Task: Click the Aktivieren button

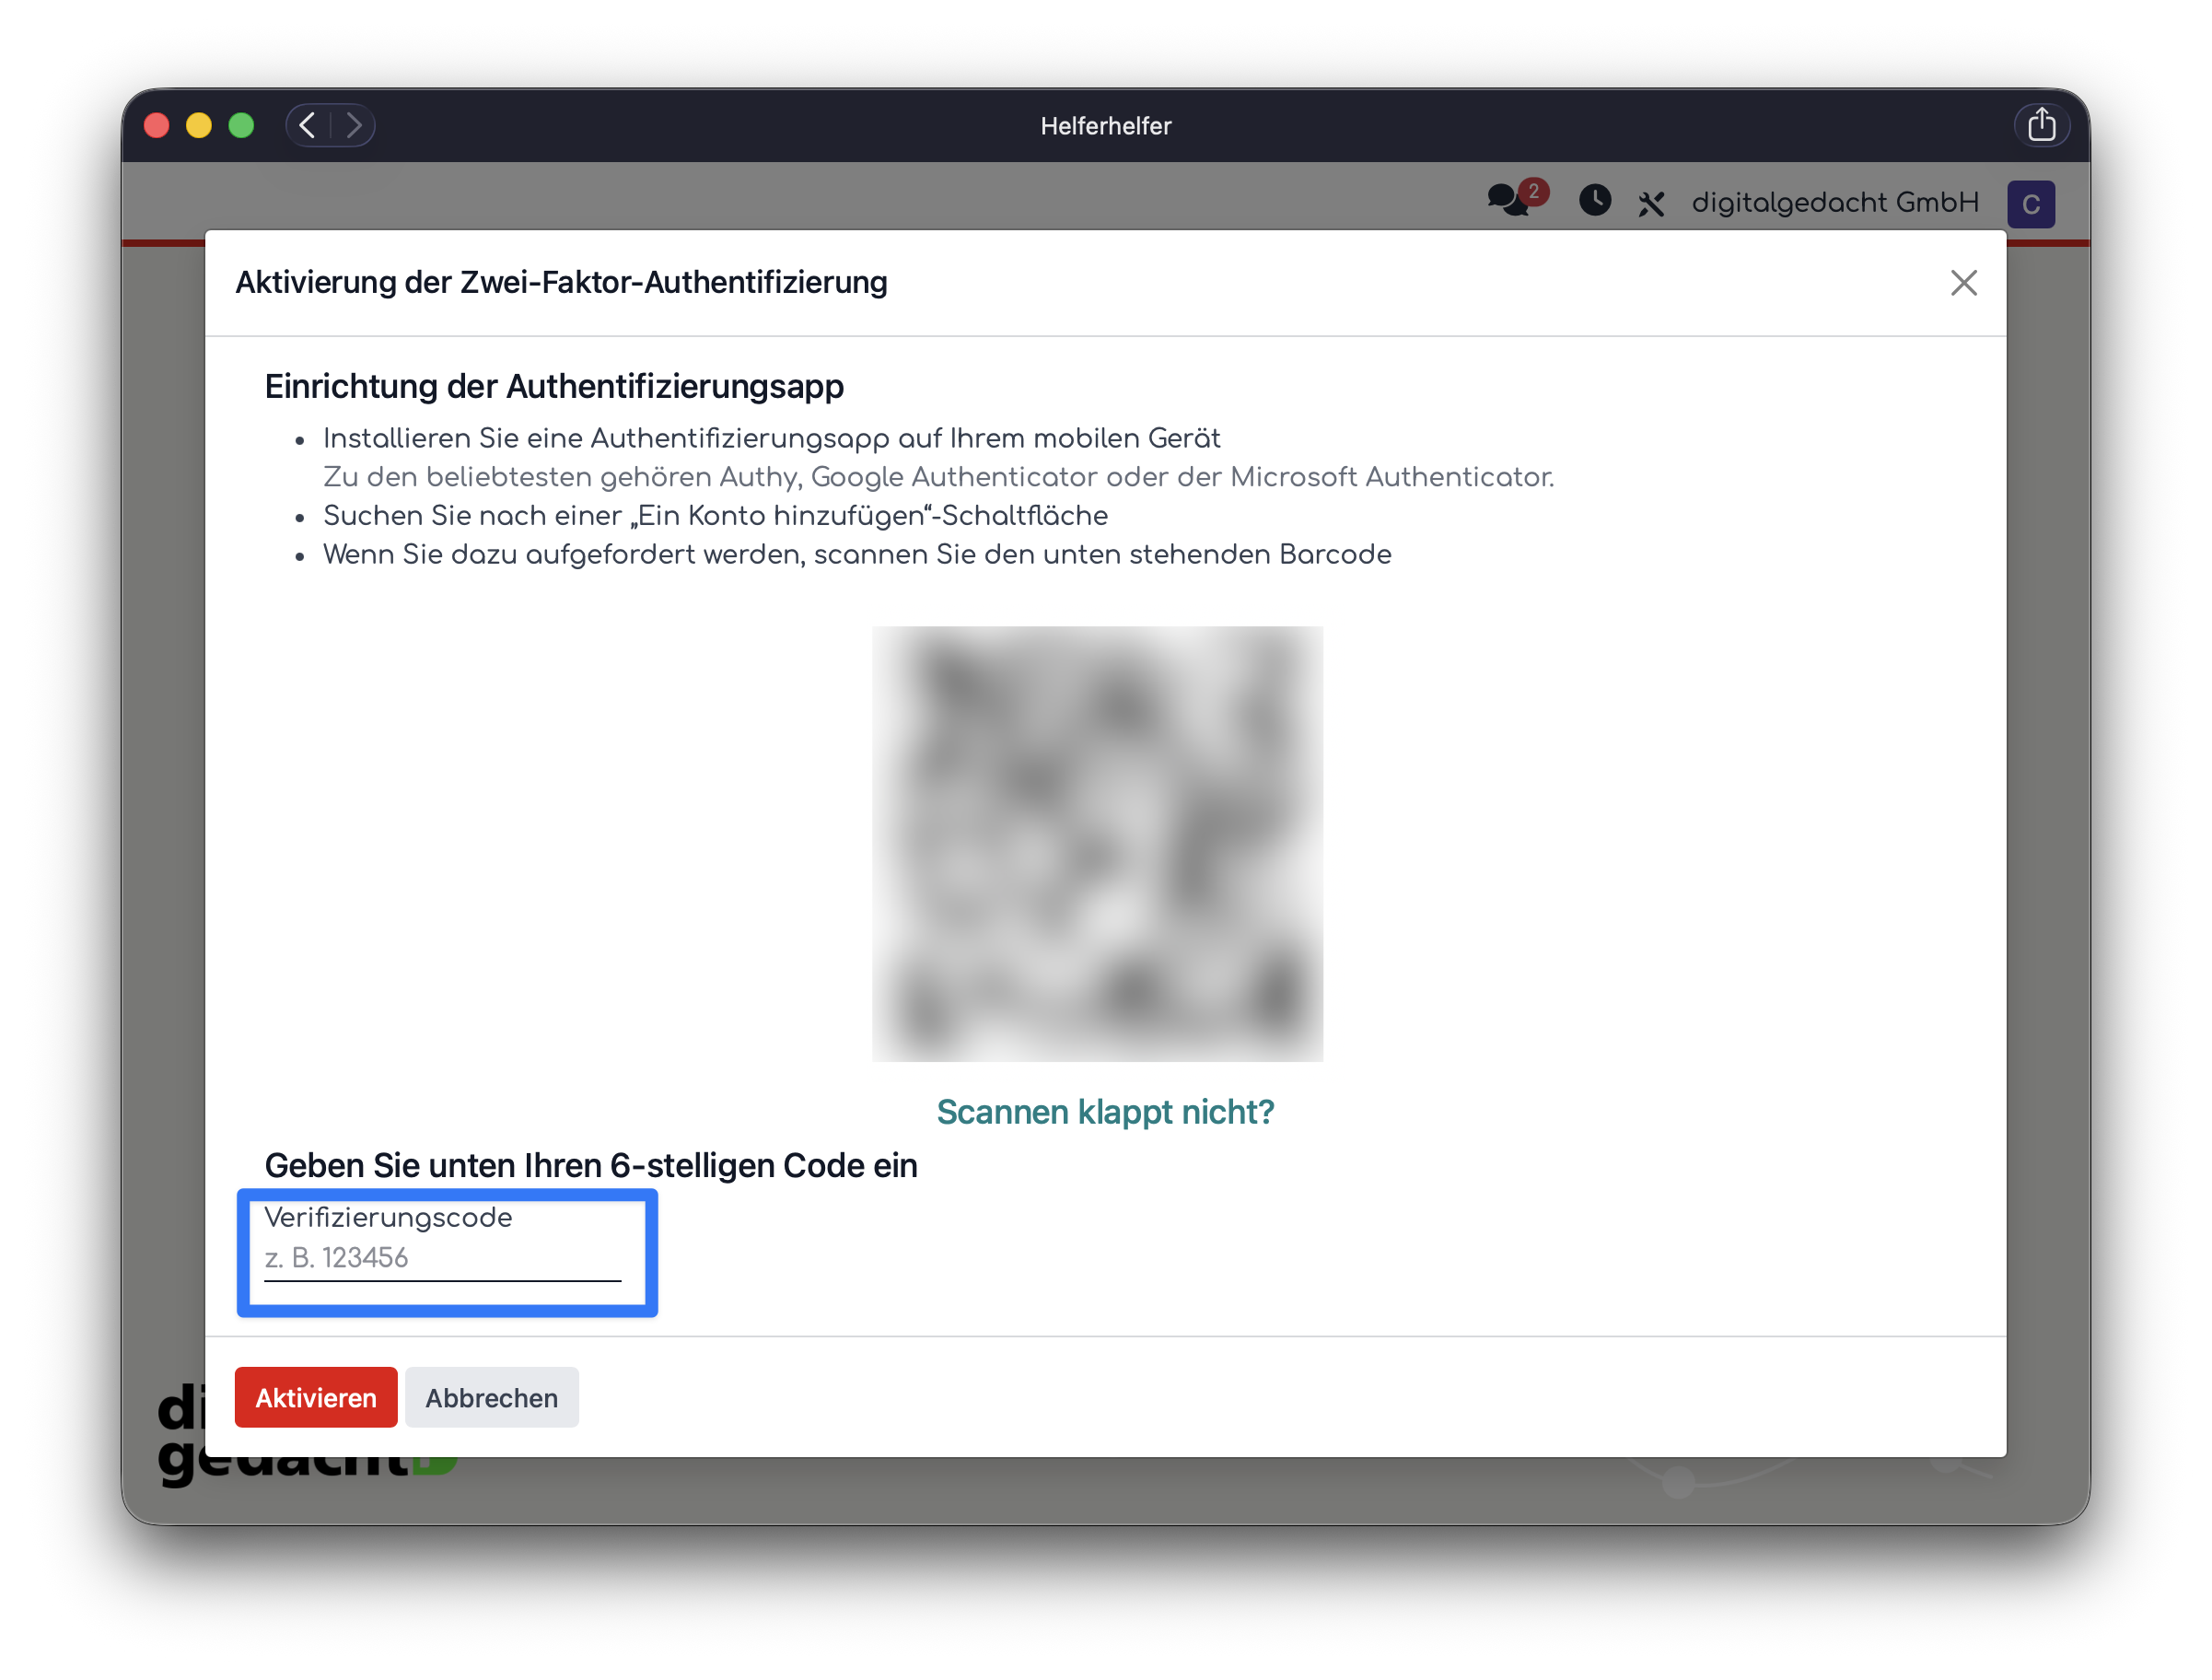Action: [316, 1397]
